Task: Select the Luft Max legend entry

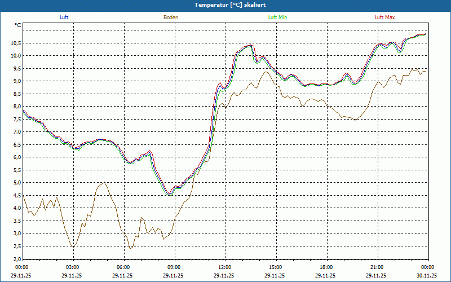Action: [384, 17]
